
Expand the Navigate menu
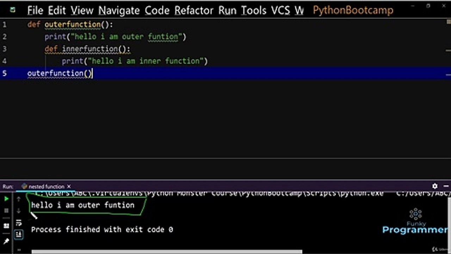pyautogui.click(x=119, y=11)
